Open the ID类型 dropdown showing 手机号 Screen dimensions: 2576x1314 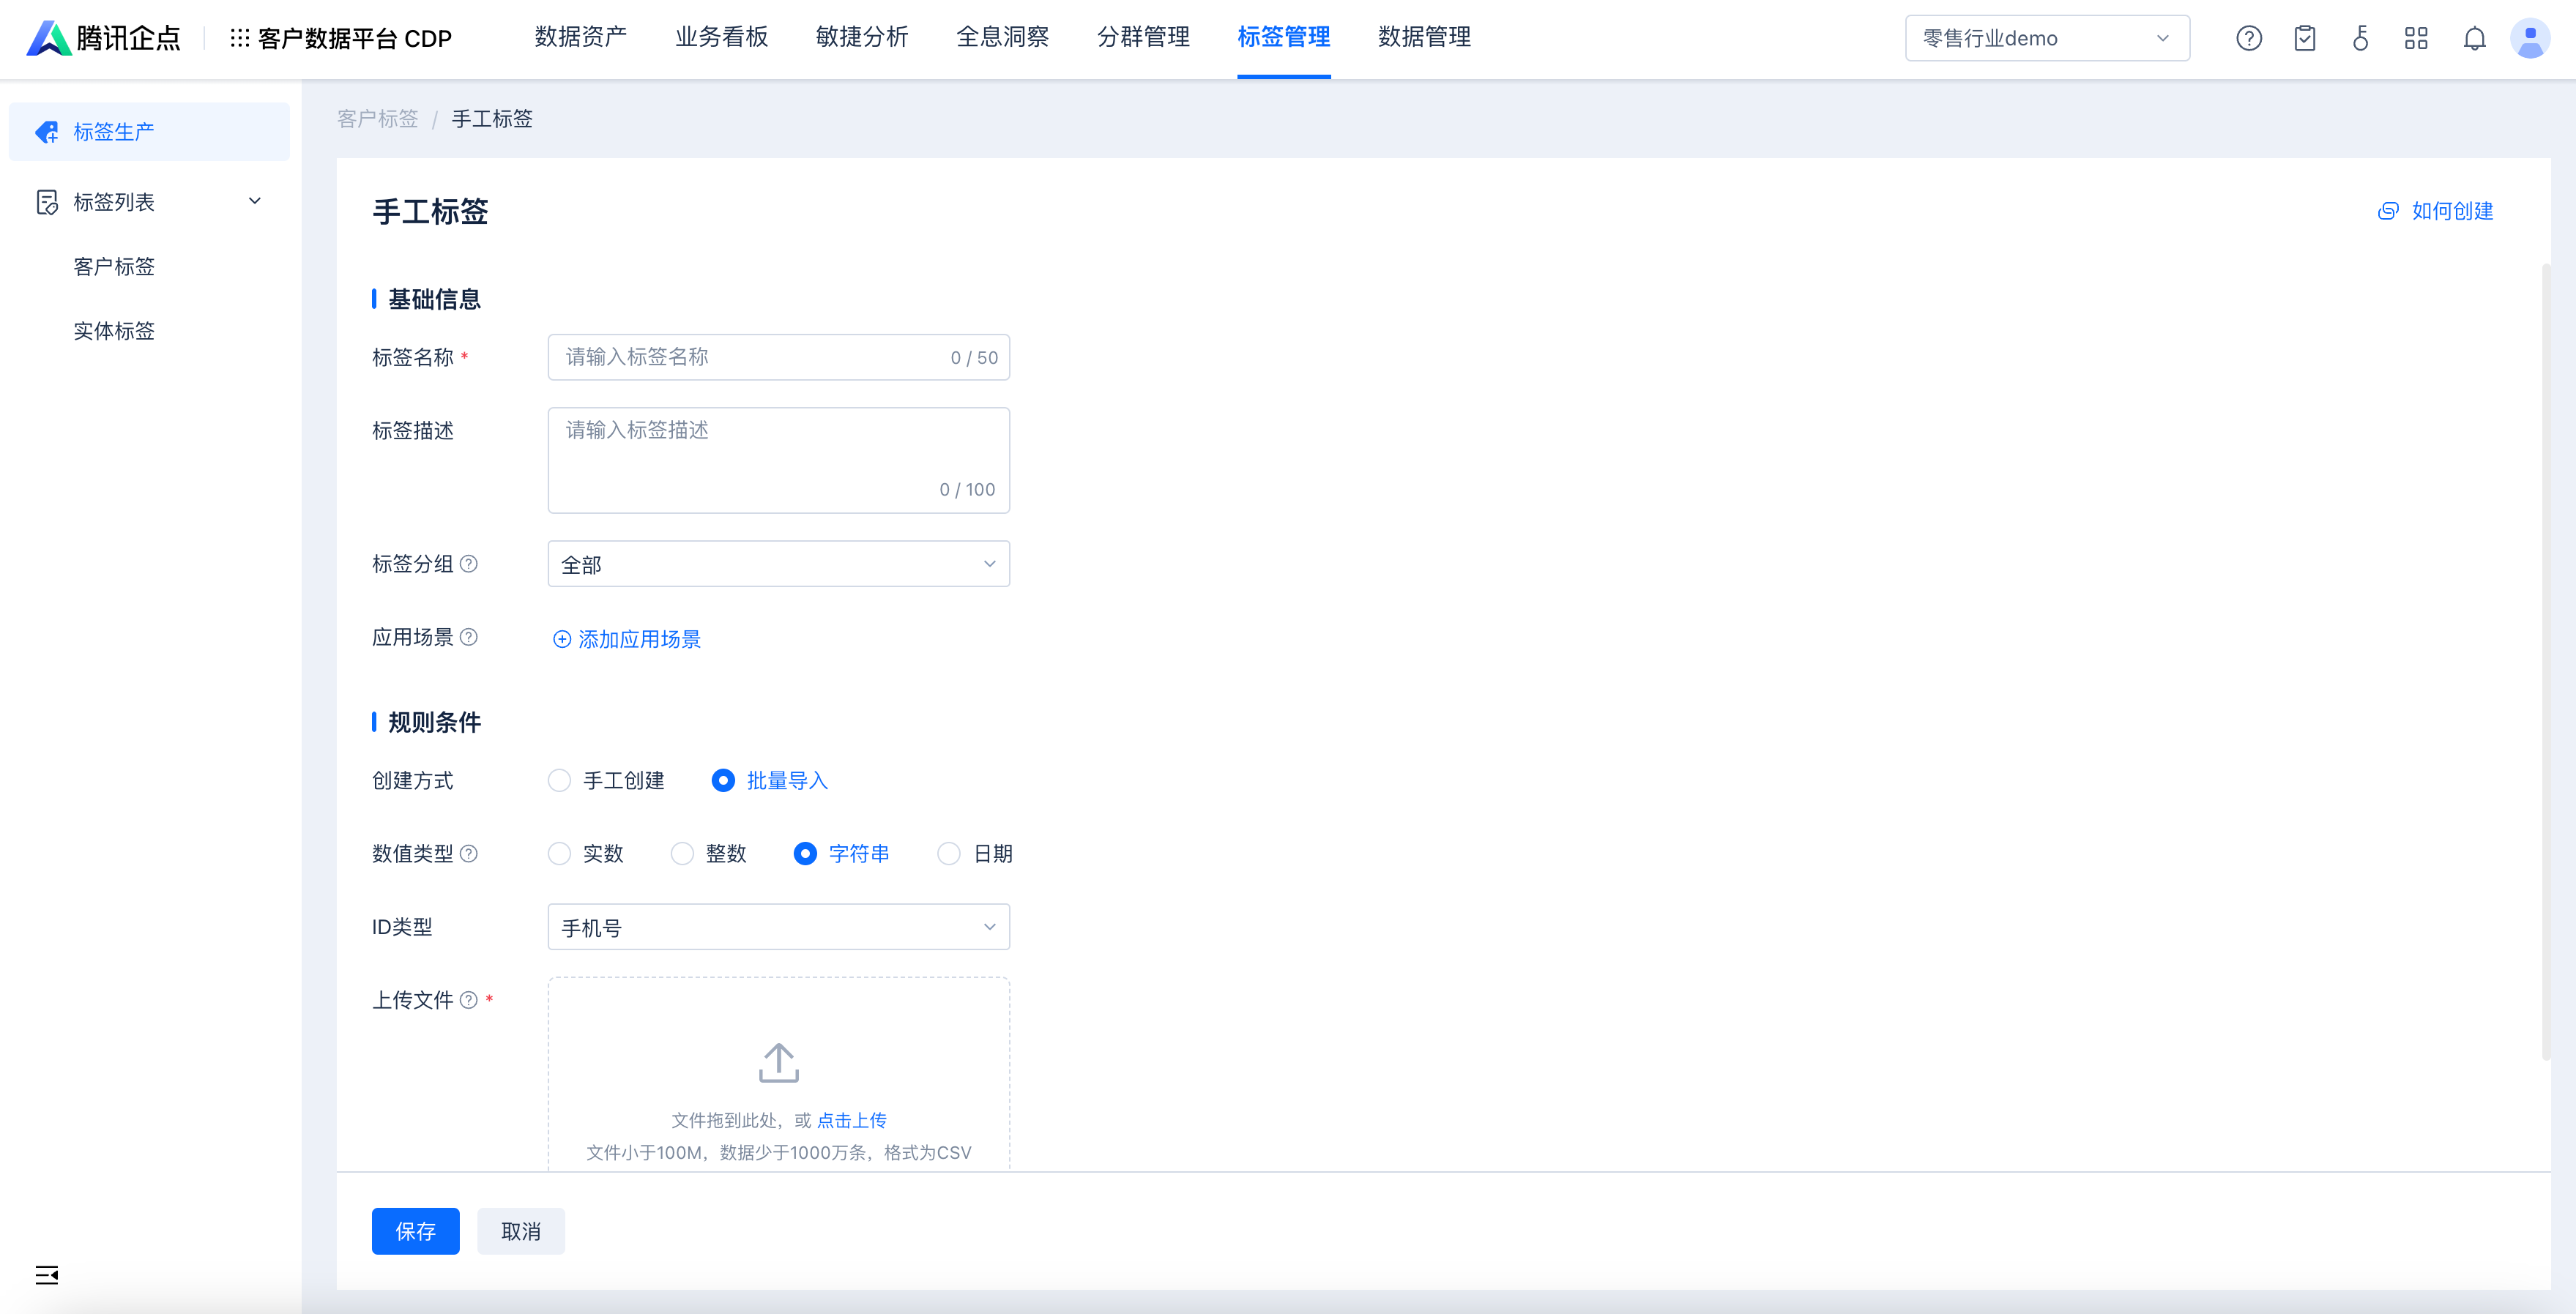coord(778,927)
